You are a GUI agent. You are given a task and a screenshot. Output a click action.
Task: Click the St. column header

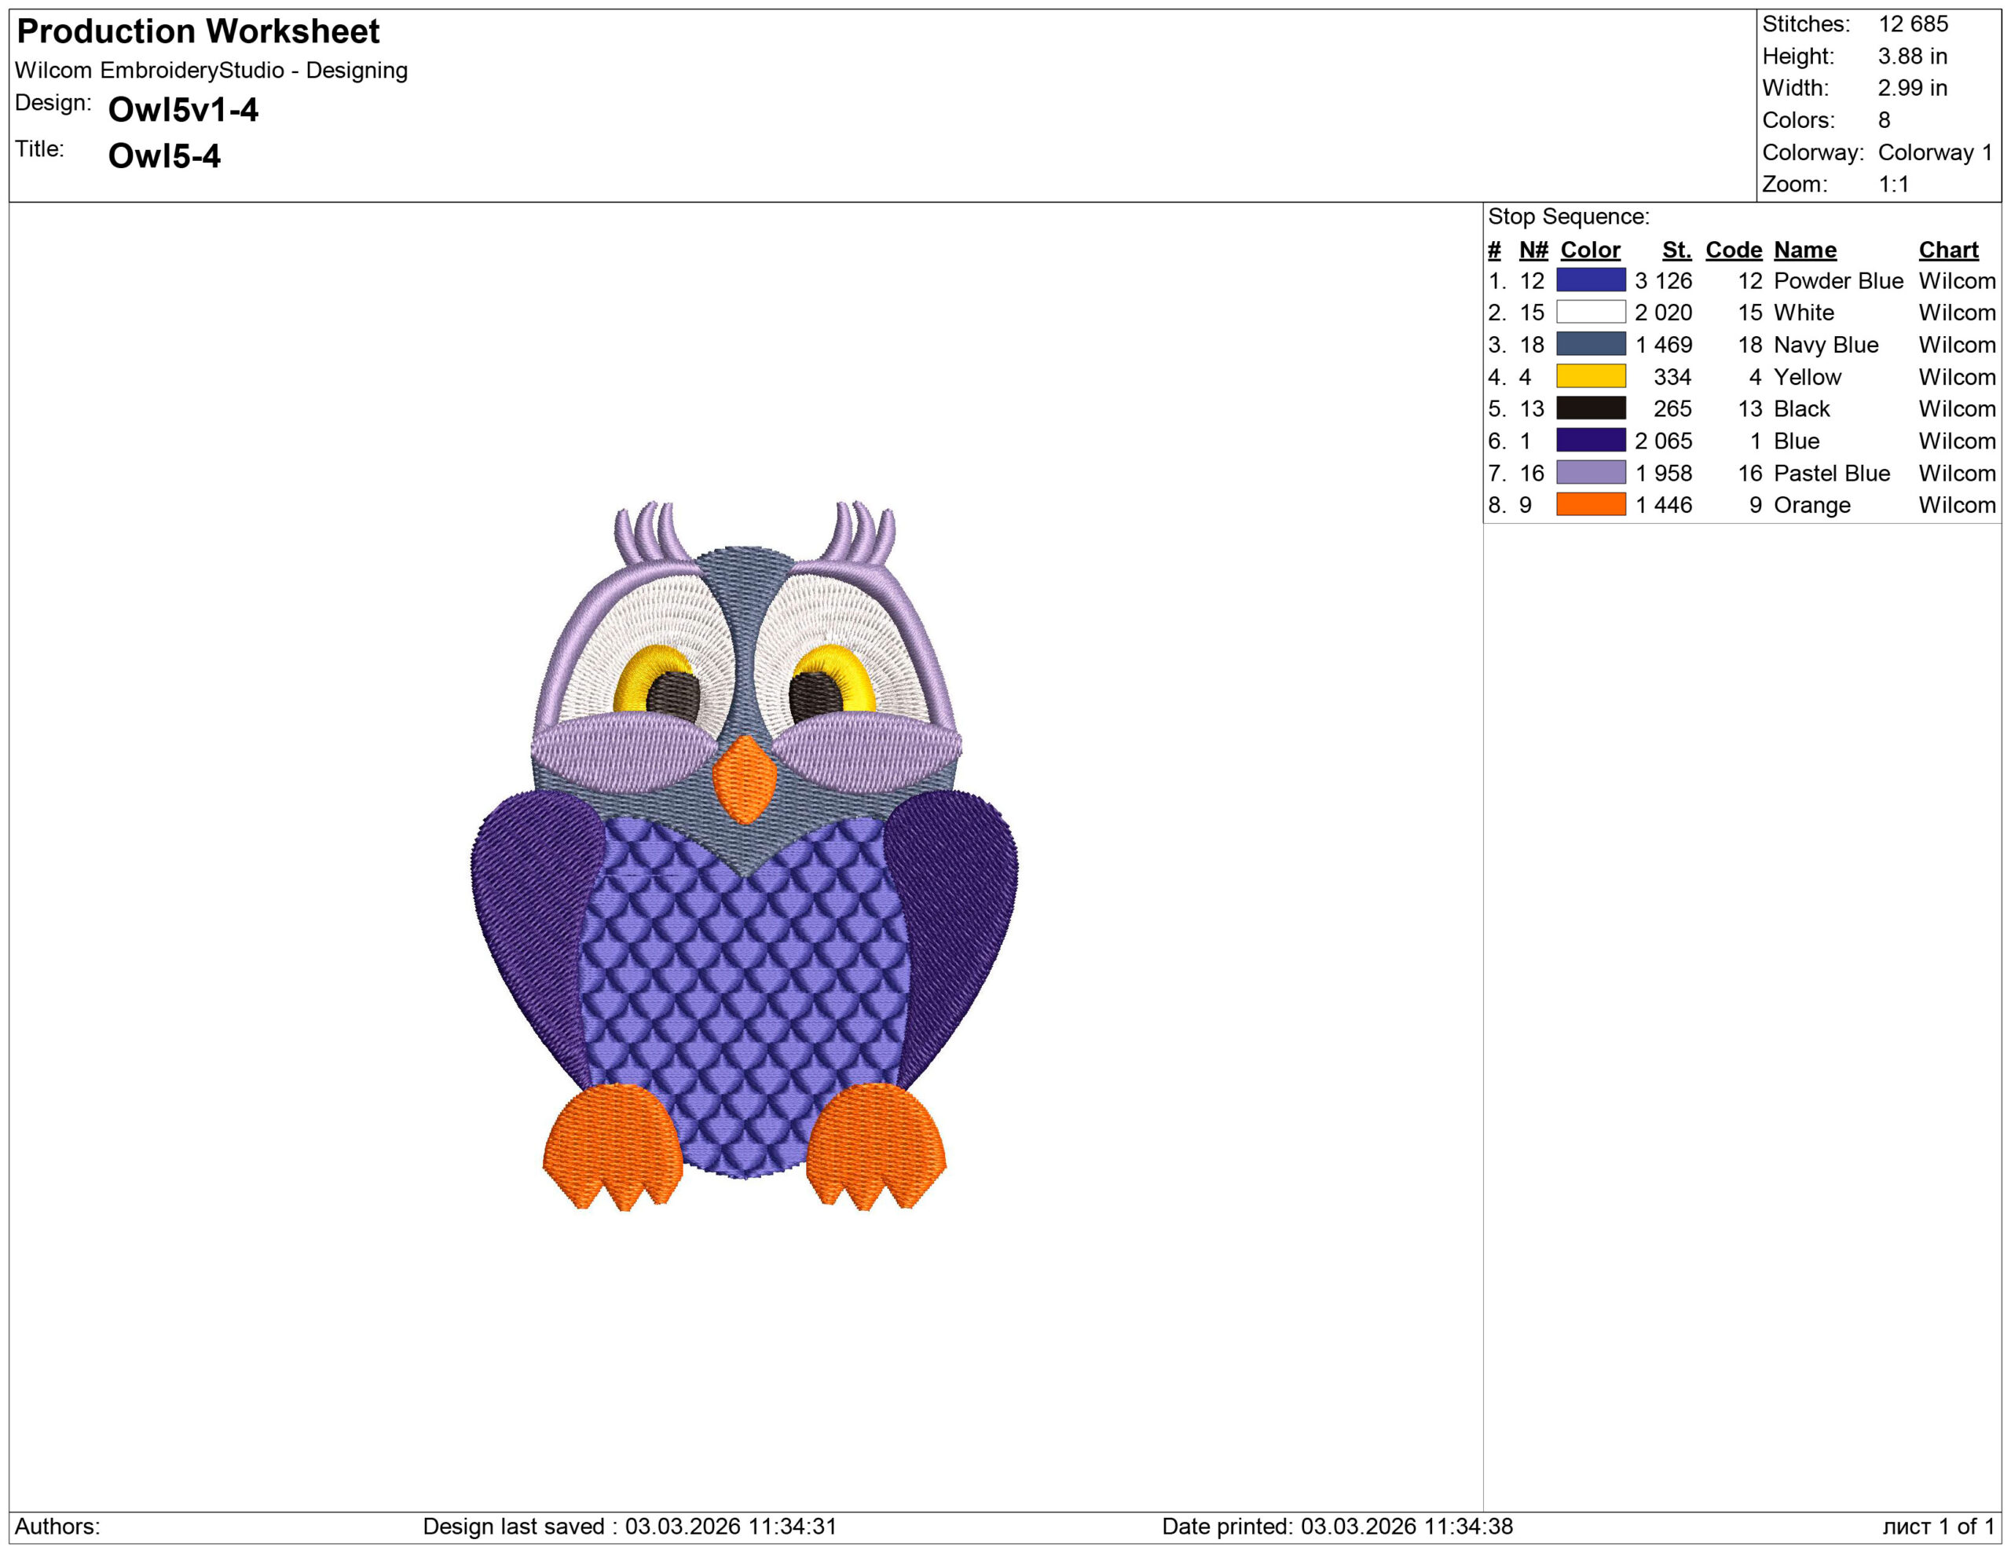pos(1679,250)
